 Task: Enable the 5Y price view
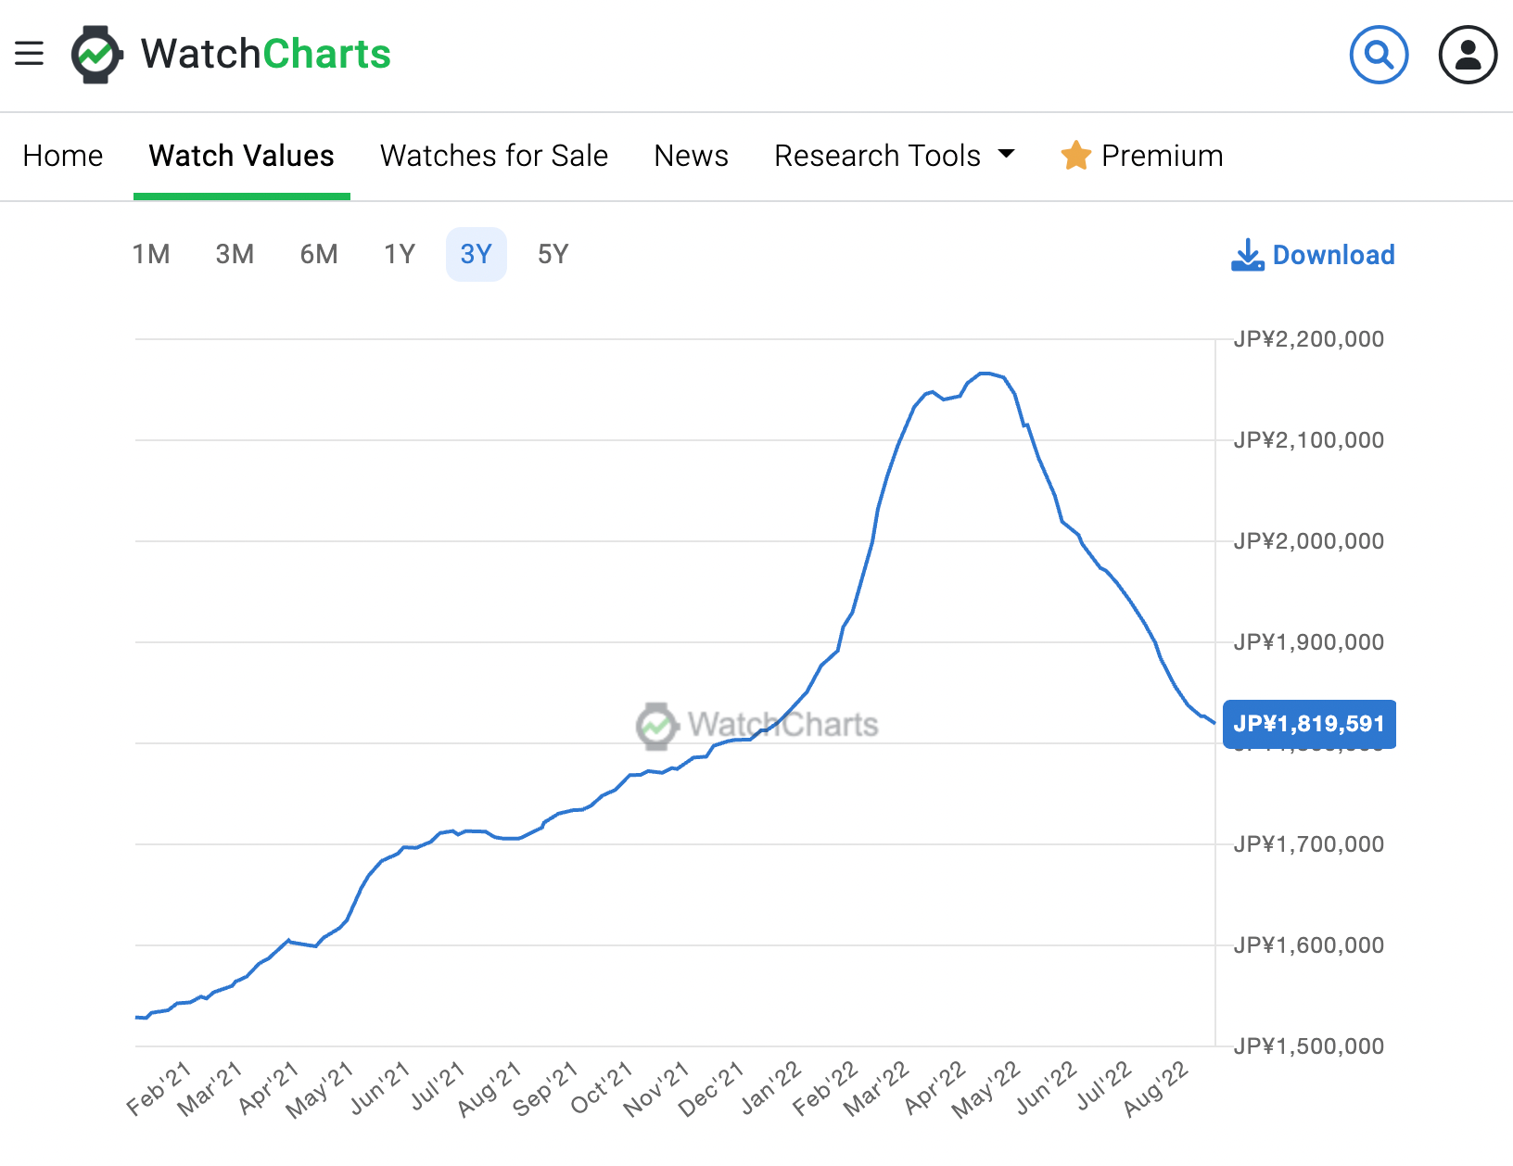point(552,253)
